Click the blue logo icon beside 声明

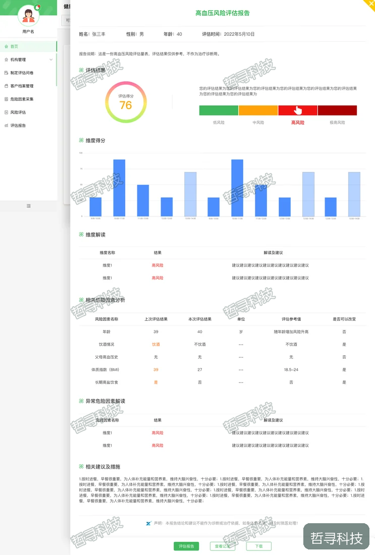coord(148,523)
